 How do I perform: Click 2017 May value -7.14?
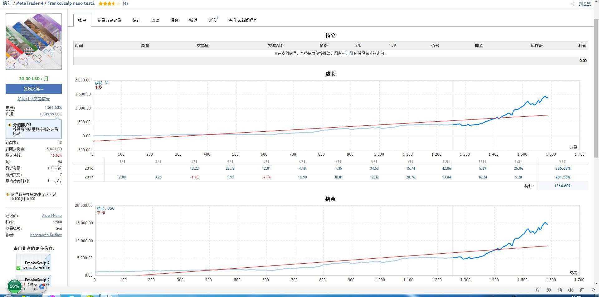pyautogui.click(x=266, y=177)
